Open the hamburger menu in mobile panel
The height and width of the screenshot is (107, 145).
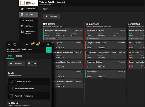[x=9, y=44]
